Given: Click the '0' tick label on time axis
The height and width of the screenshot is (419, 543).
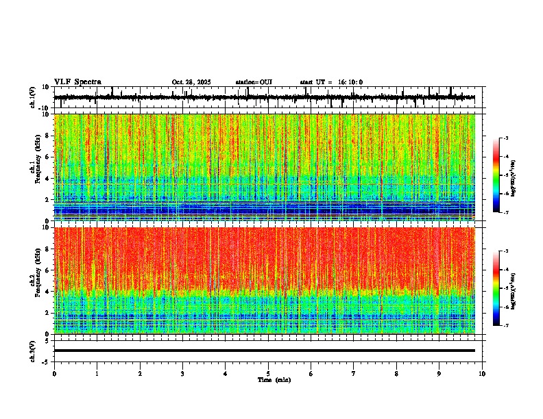Looking at the screenshot, I should [x=54, y=374].
